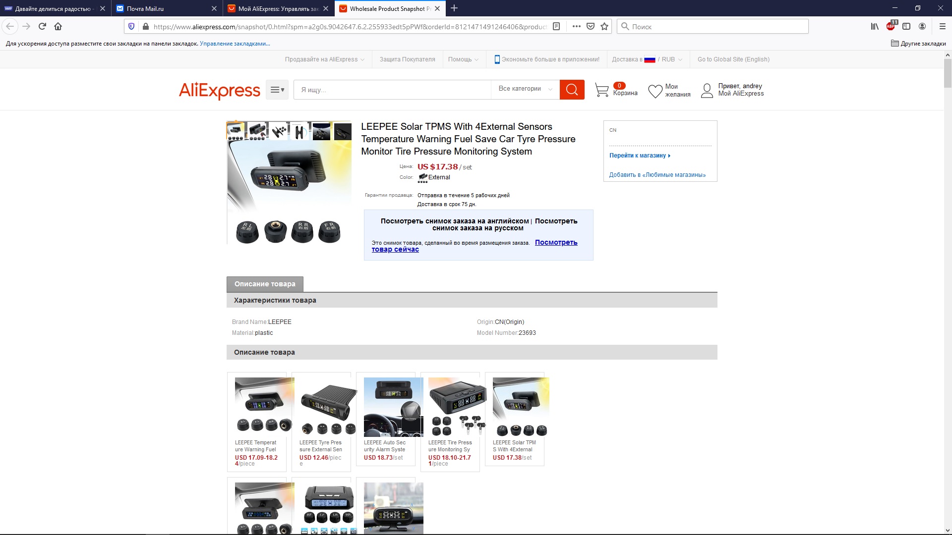Expand the 'Помощь' help dropdown
Viewport: 952px width, 535px height.
tap(463, 59)
